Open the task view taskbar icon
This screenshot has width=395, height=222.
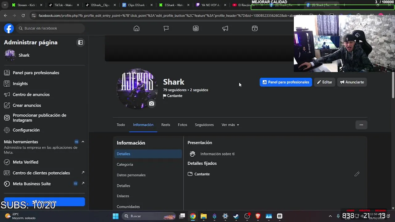tap(182, 216)
